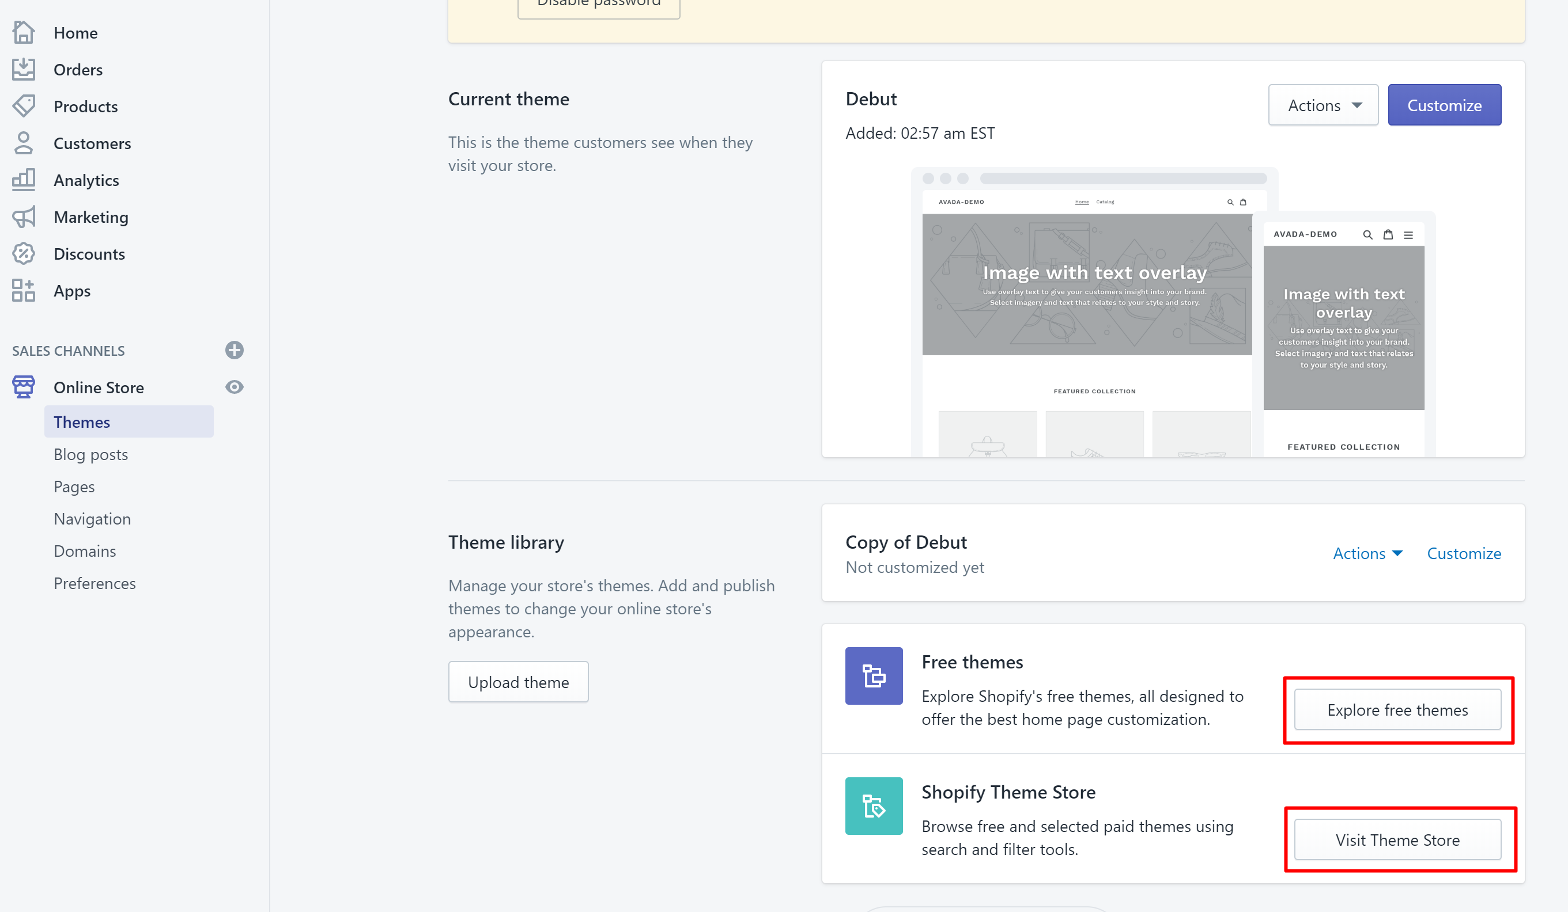The height and width of the screenshot is (912, 1568).
Task: Click the Marketing icon in sidebar
Action: (x=23, y=216)
